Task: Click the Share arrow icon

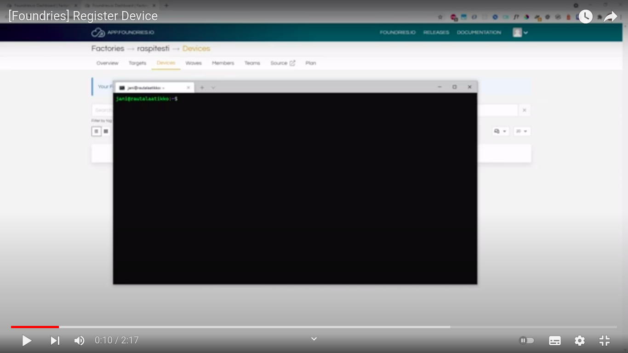Action: [x=610, y=17]
